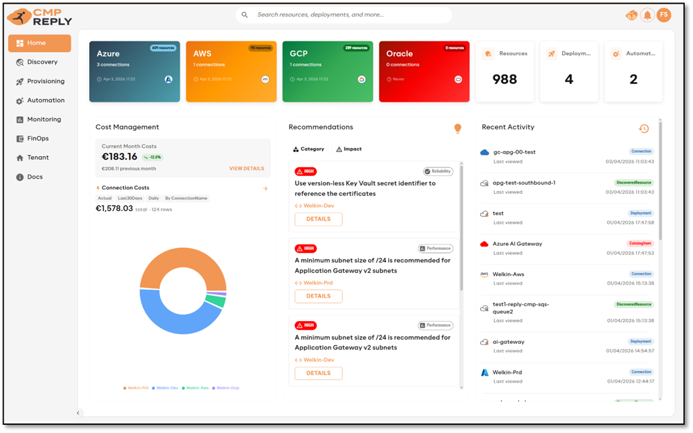The height and width of the screenshot is (433, 693).
Task: Switch to the Impact recommendations tab
Action: [349, 149]
